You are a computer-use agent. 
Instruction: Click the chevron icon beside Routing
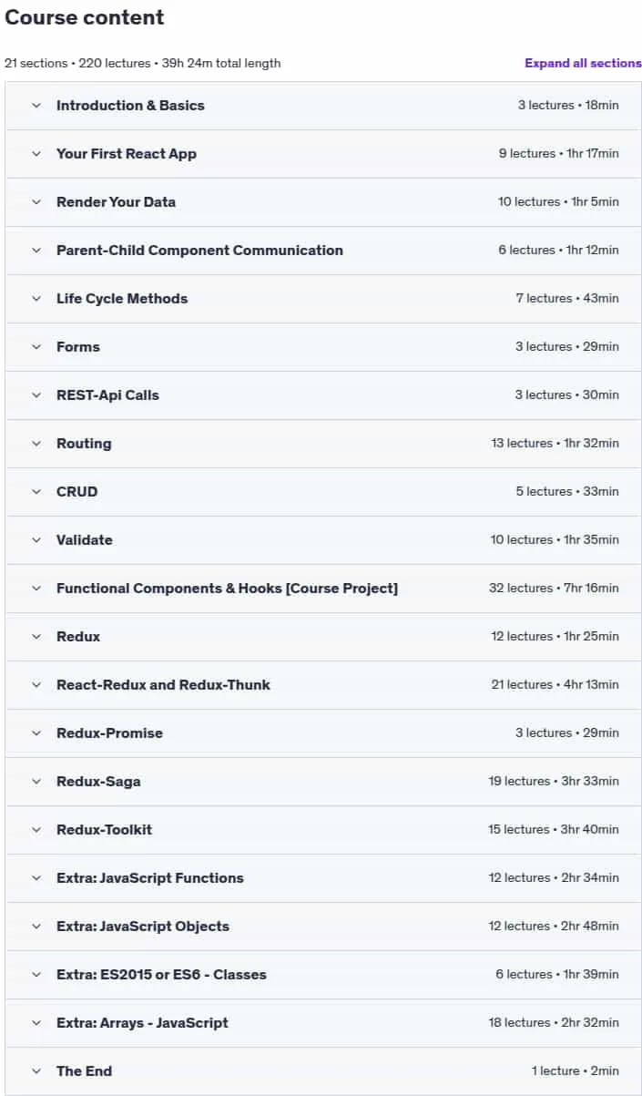click(36, 444)
